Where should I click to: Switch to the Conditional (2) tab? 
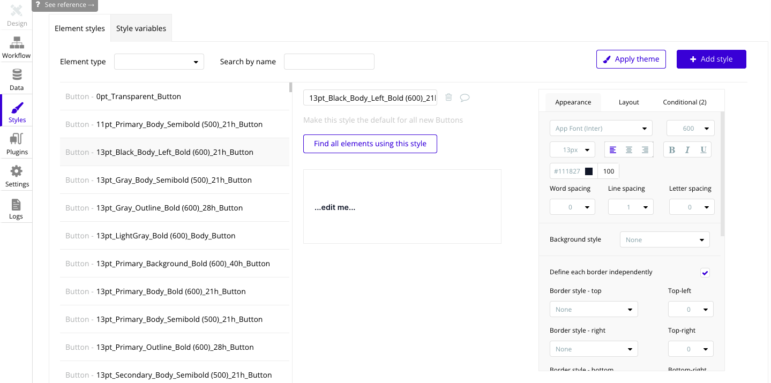click(x=684, y=102)
